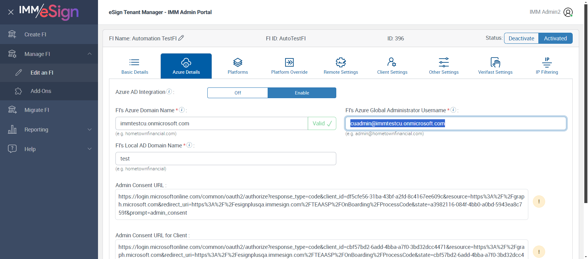Click the Create FI bank icon

12,34
